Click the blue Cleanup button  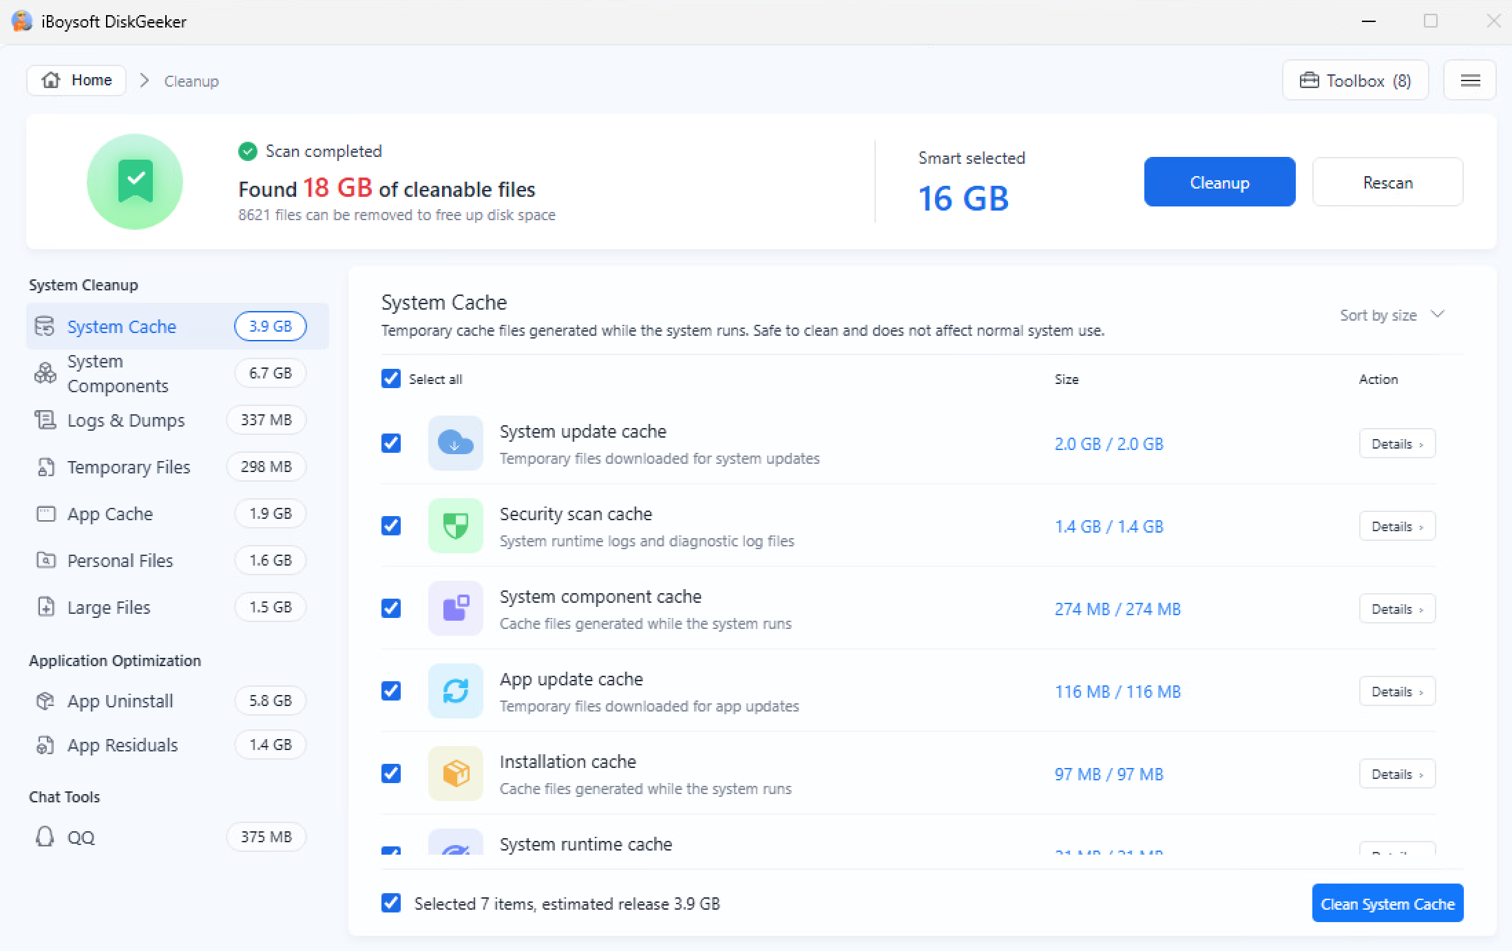[x=1219, y=182]
